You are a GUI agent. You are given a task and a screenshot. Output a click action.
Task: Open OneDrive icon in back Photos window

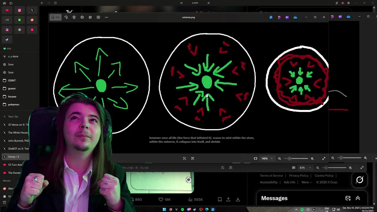pyautogui.click(x=348, y=17)
